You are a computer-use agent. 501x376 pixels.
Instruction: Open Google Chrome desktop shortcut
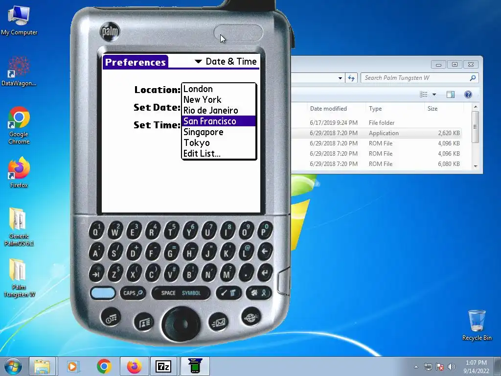[19, 125]
